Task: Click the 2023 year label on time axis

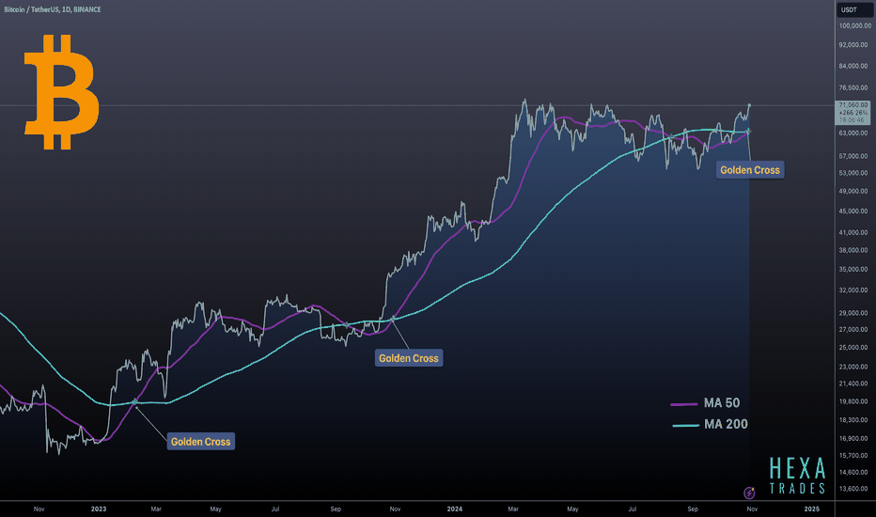Action: (x=99, y=509)
